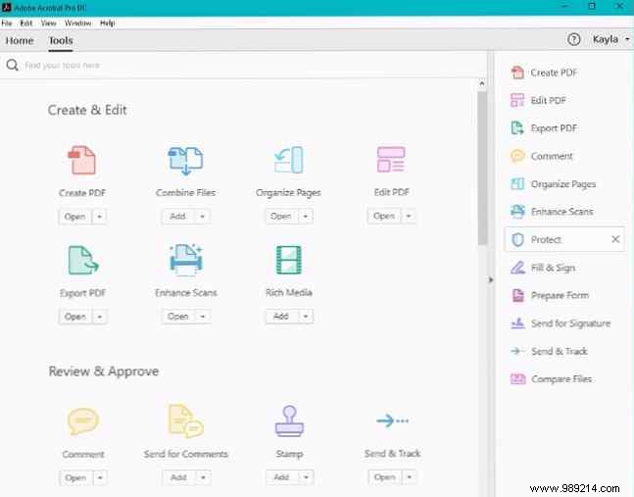634x497 pixels.
Task: Expand the Edit PDF Open dropdown arrow
Action: 409,216
